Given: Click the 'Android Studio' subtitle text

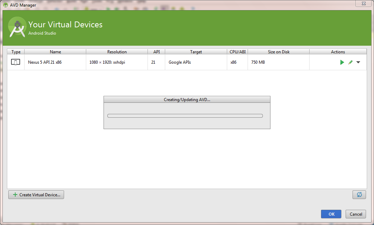Looking at the screenshot, I should 42,33.
